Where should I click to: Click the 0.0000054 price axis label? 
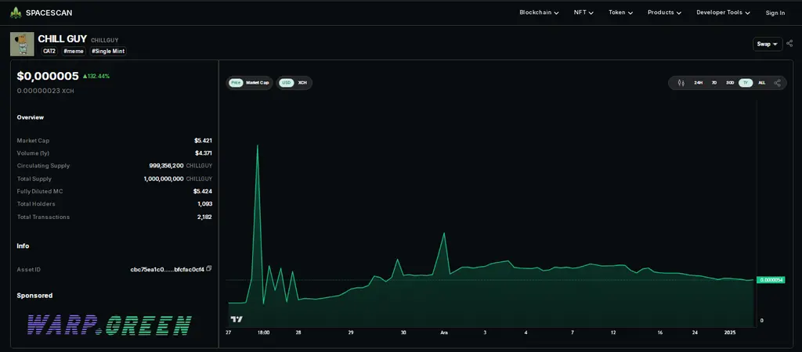(x=771, y=280)
